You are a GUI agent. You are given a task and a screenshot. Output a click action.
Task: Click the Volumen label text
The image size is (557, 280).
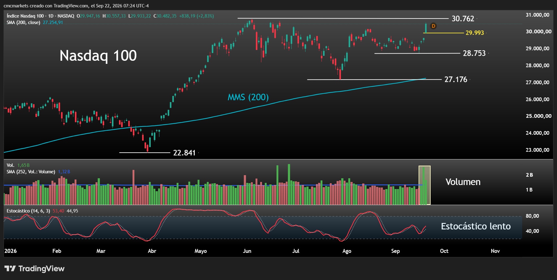click(x=463, y=182)
